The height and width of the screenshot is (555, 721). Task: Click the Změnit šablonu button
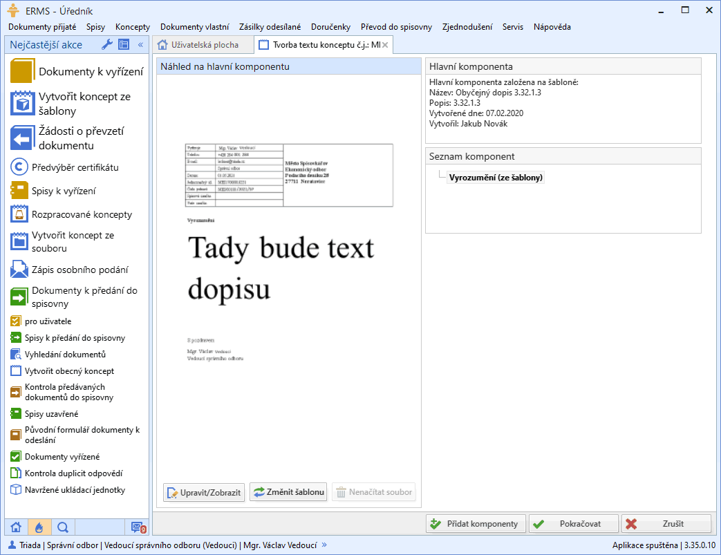(288, 492)
